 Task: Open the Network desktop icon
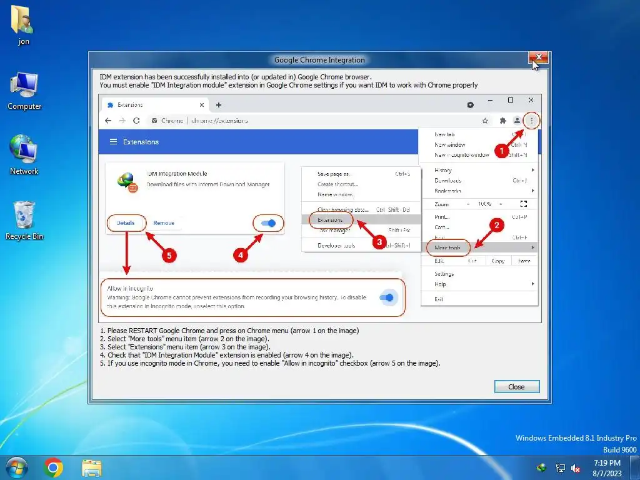click(24, 155)
